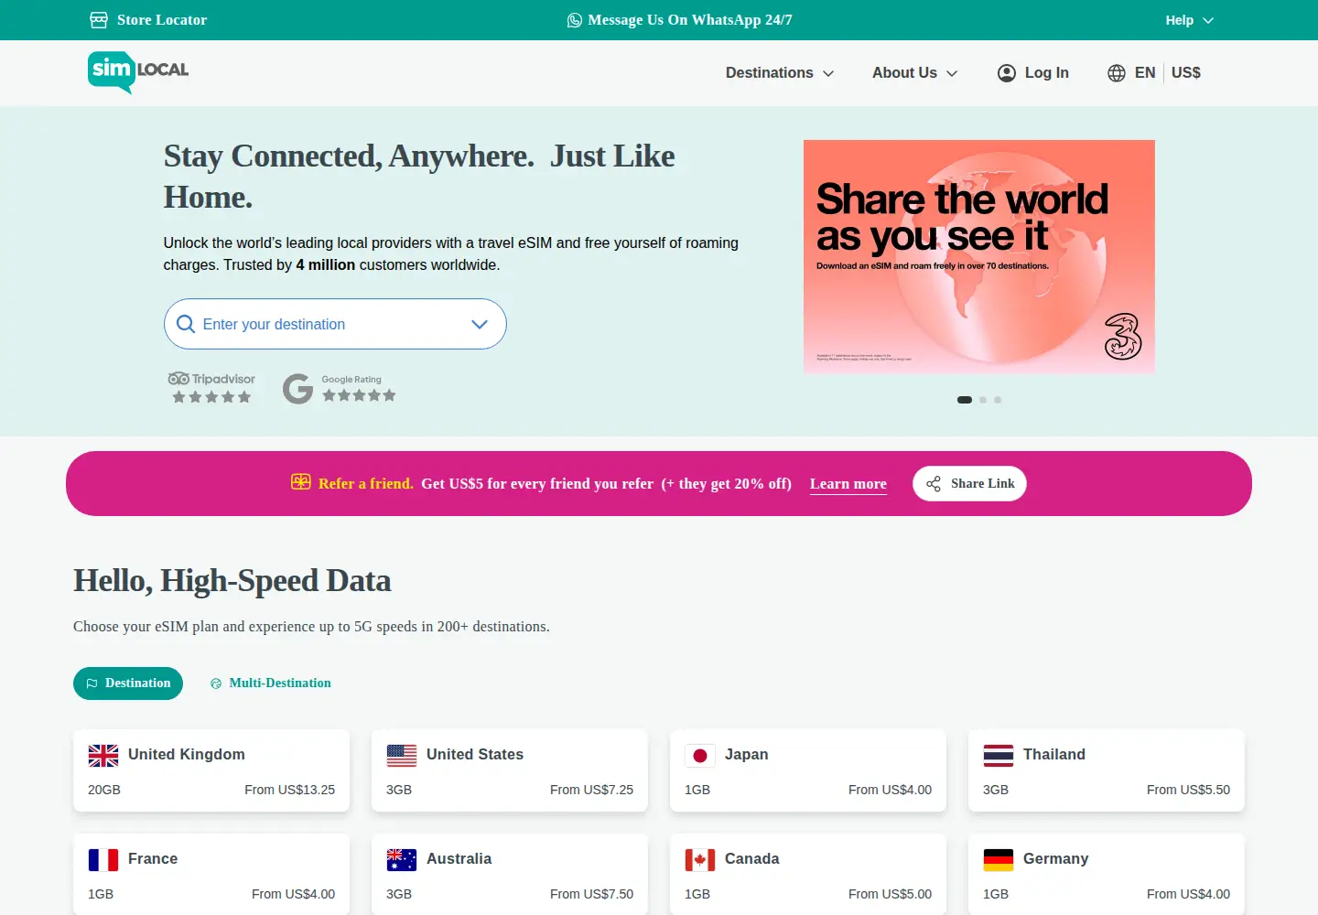Click the search magnifier icon in destination field
Viewport: 1318px width, 915px height.
pos(186,324)
